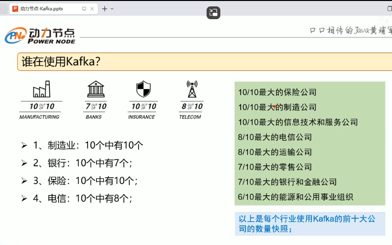Click the insurance shield icon
392x245 pixels.
pyautogui.click(x=143, y=89)
